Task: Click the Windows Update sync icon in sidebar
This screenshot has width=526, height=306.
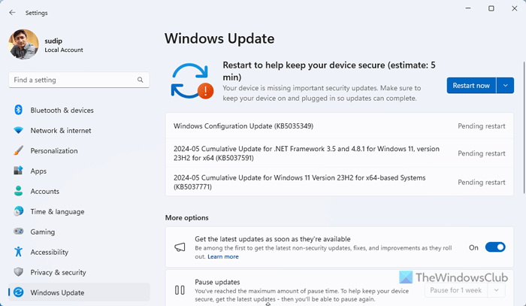Action: tap(19, 292)
